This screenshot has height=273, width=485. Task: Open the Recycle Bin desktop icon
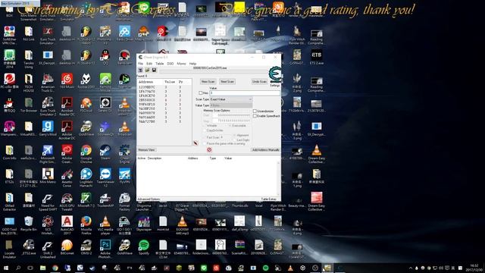point(29,224)
